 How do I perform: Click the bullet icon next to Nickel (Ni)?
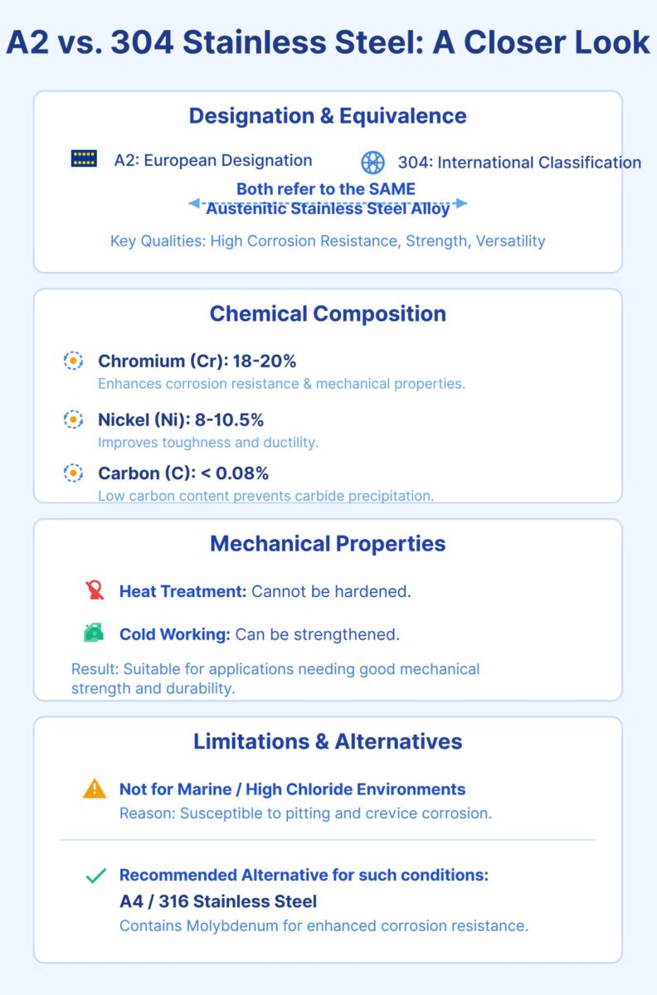(74, 420)
